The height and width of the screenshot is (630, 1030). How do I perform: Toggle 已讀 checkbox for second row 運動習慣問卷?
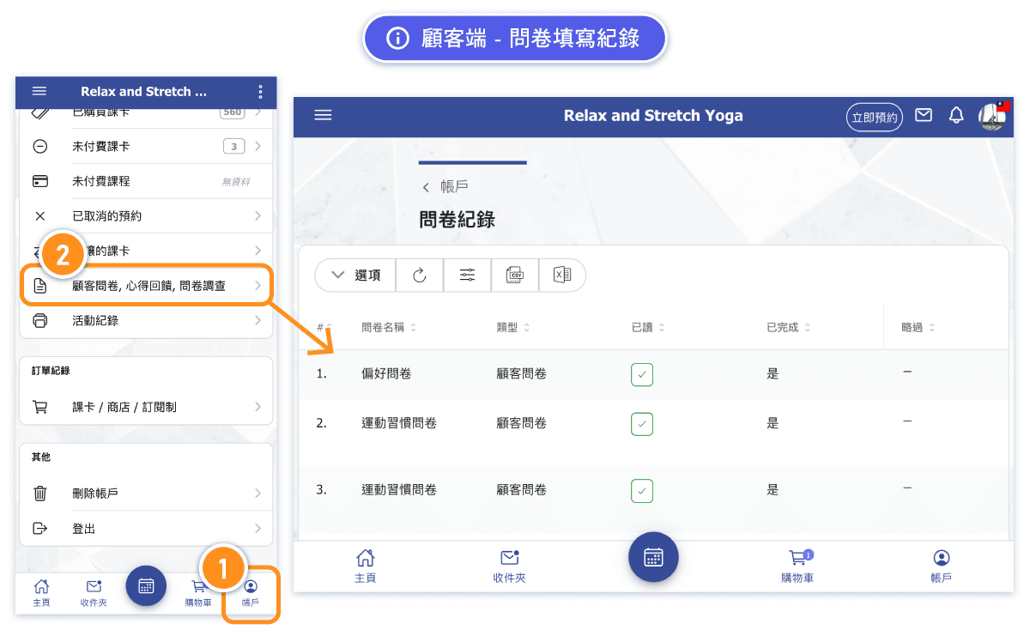click(642, 423)
